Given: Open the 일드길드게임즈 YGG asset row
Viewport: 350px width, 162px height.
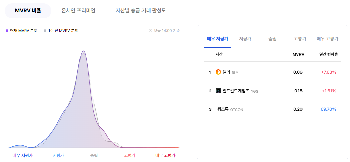Looking at the screenshot, I should coord(272,91).
